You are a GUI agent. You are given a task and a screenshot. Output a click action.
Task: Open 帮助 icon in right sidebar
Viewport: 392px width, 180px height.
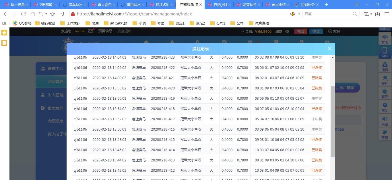385,107
